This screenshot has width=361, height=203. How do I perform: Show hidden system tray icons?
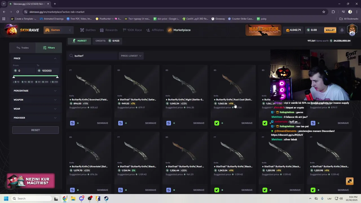coord(310,198)
